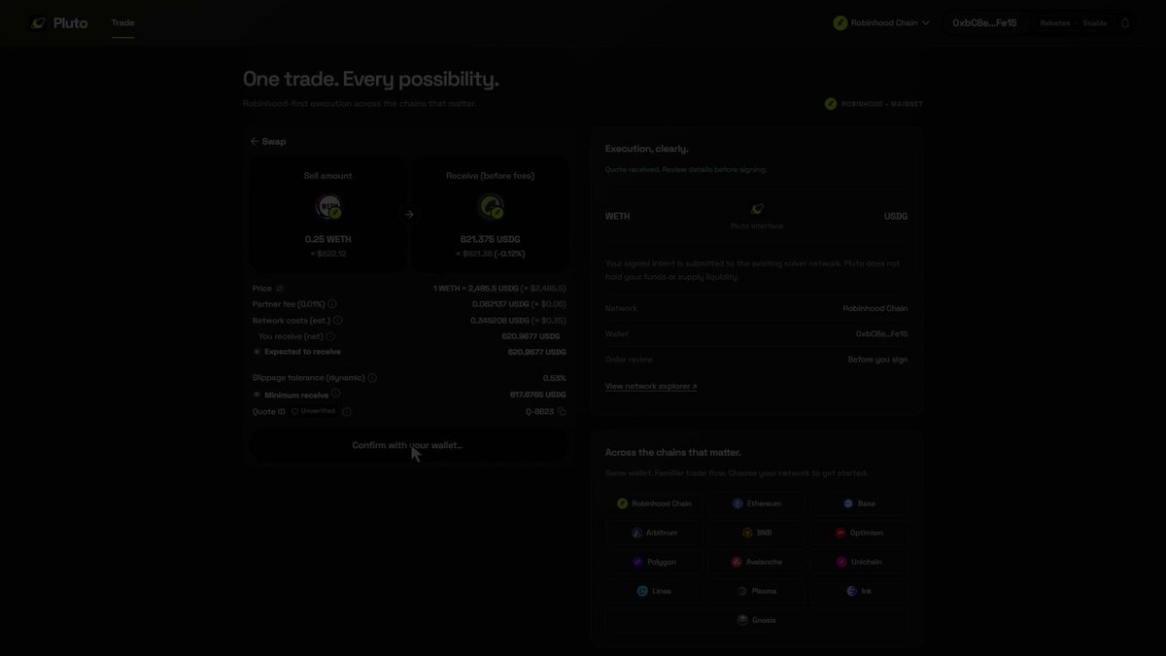Toggle the Expected to receive marker
This screenshot has height=656, width=1166.
pyautogui.click(x=257, y=352)
